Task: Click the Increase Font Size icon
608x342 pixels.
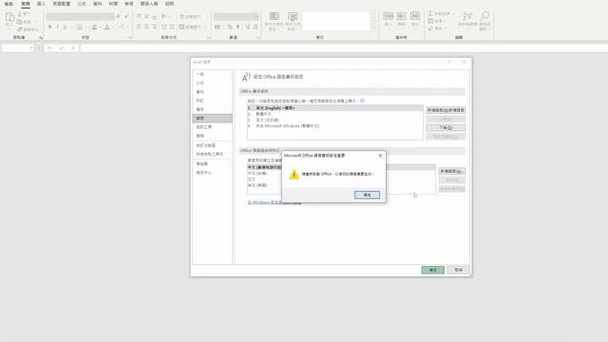Action: tap(118, 16)
